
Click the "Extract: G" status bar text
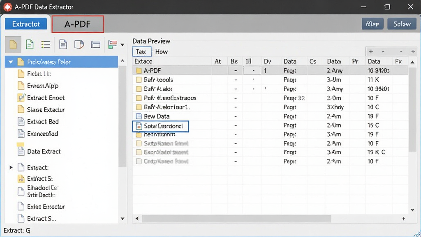pos(17,230)
